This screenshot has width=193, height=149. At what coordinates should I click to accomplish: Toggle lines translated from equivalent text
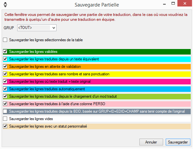5,59
